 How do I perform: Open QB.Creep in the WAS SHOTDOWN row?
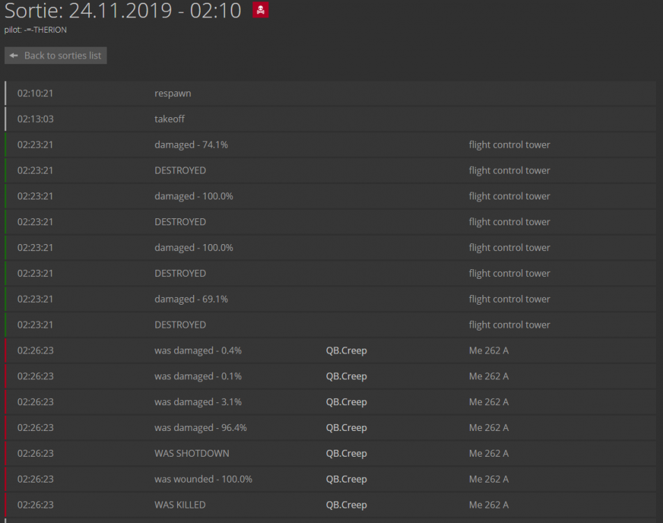[x=346, y=454]
